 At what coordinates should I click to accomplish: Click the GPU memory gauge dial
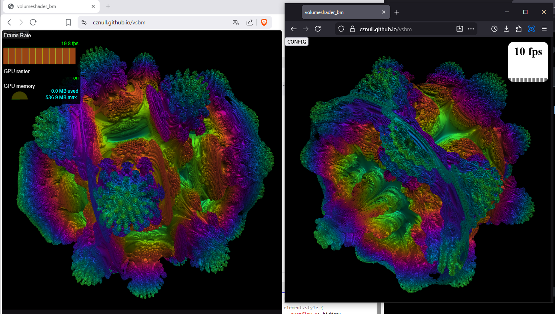[20, 96]
